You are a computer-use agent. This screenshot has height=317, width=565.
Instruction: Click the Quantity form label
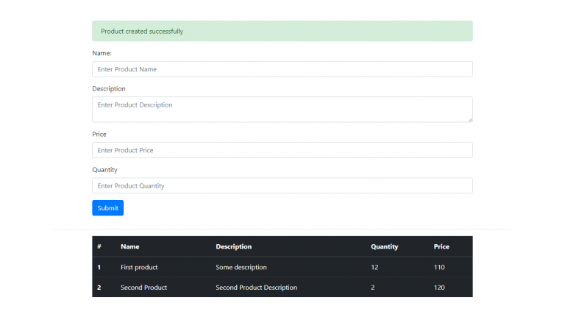click(105, 170)
